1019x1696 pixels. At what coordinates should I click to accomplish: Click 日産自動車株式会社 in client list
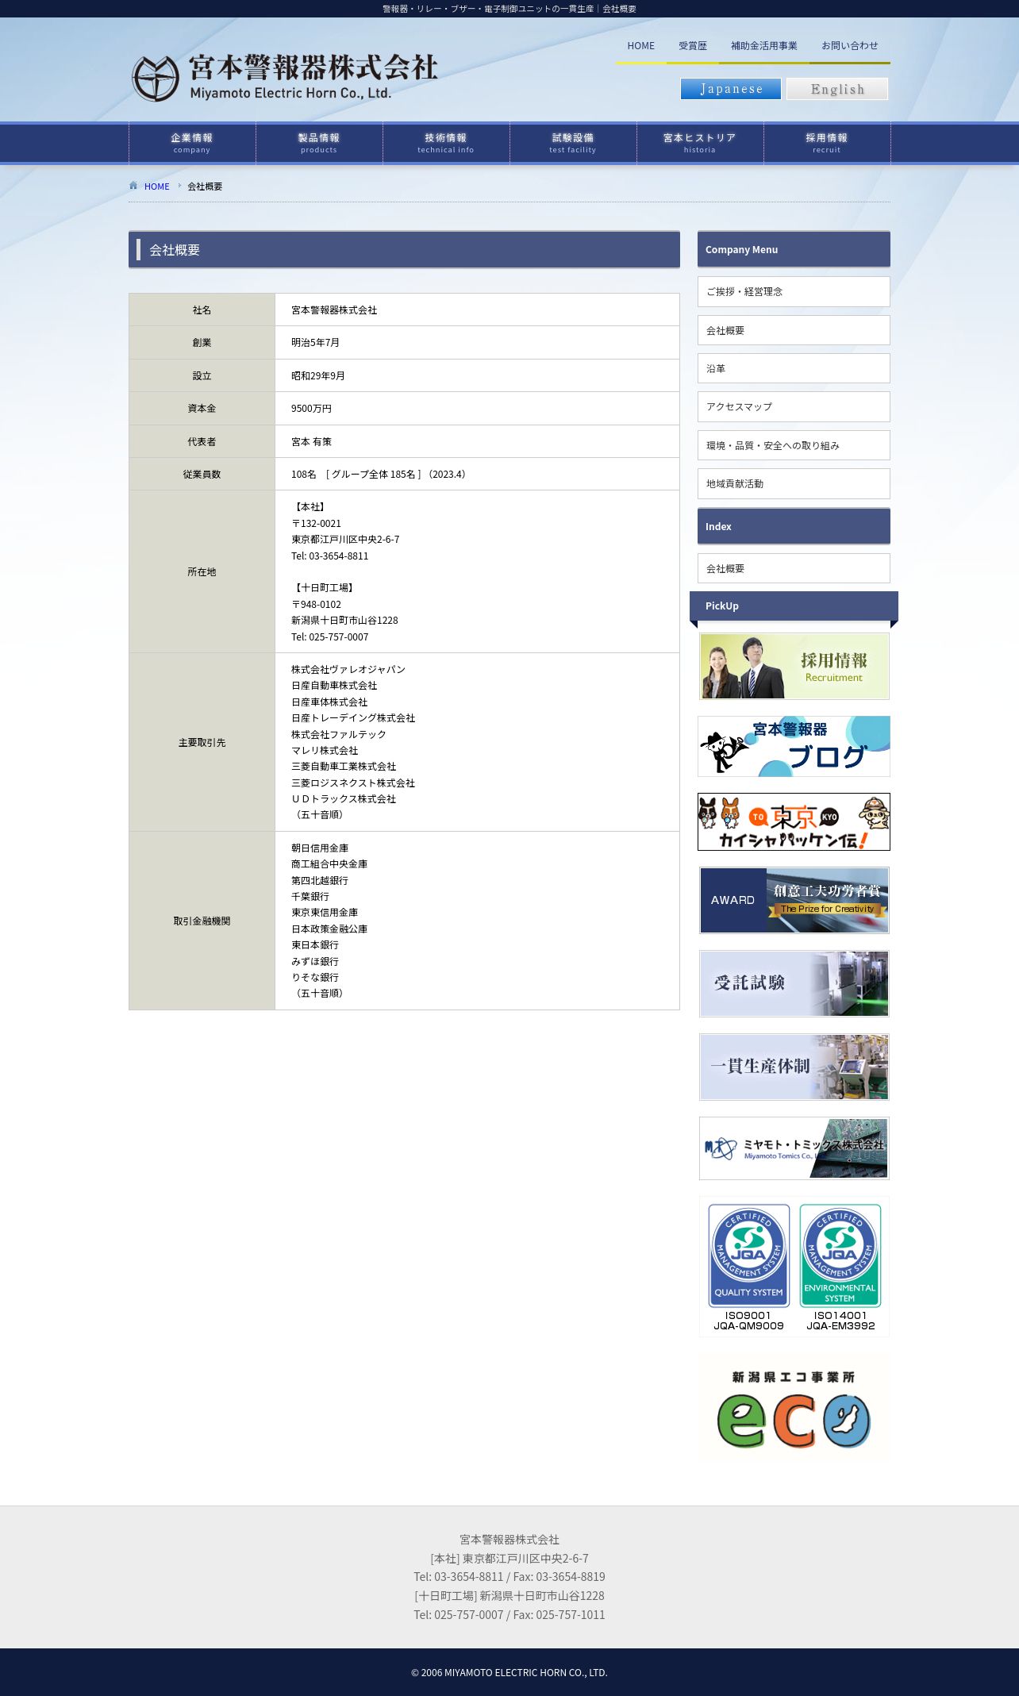334,686
